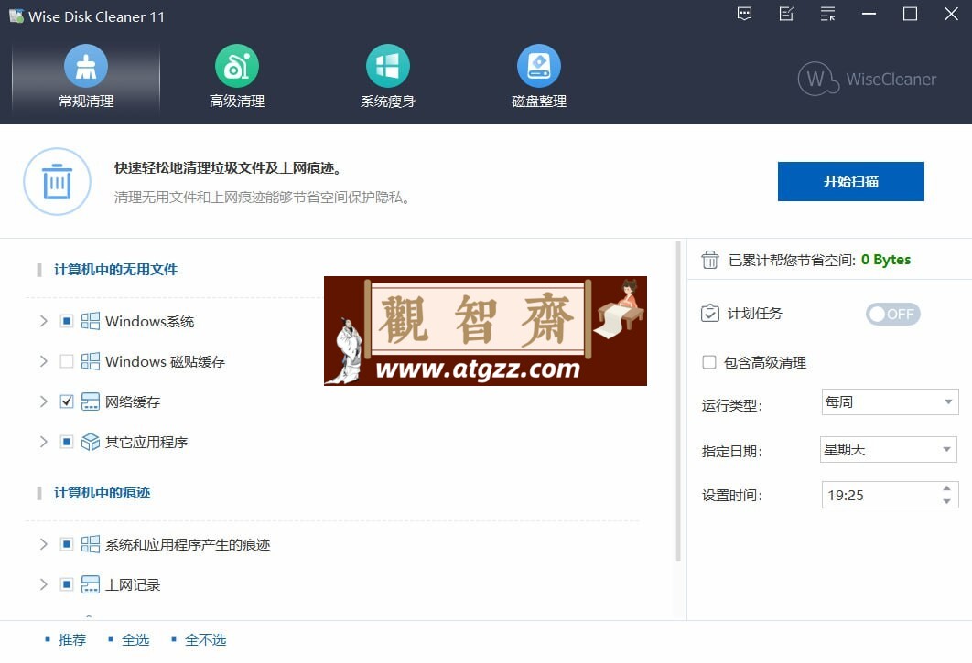
Task: Toggle the 系统和应用程序产生的痕迹 checkbox
Action: click(x=66, y=544)
